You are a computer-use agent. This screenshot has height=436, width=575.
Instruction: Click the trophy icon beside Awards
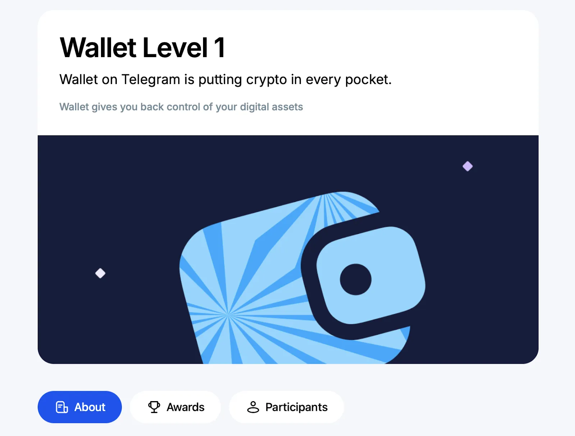[154, 407]
